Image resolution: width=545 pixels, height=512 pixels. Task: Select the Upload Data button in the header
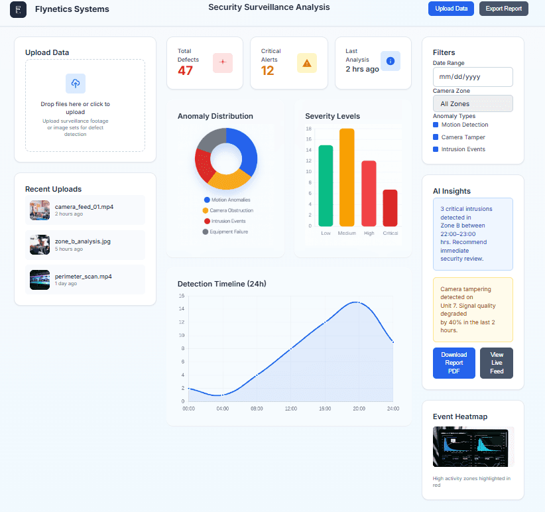point(451,8)
